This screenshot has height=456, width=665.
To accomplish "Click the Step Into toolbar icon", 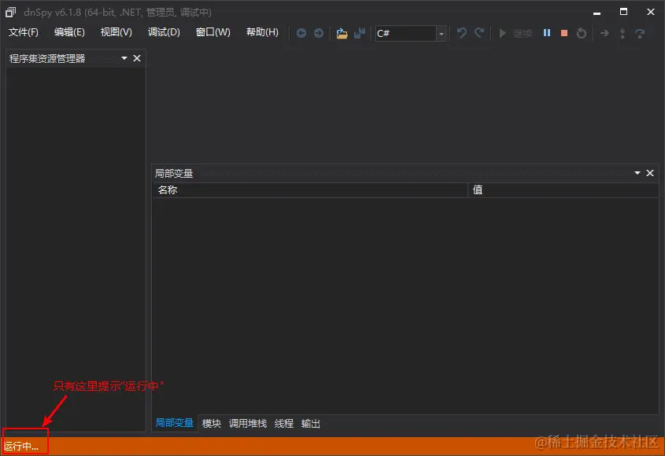I will (x=623, y=33).
